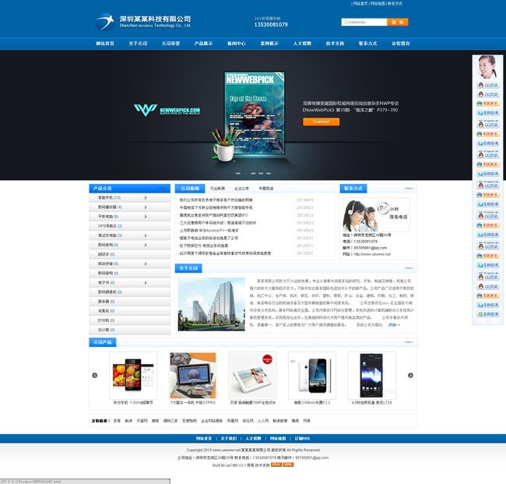Image resolution: width=506 pixels, height=484 pixels.
Task: Open 技术支持 in main navigation
Action: pyautogui.click(x=335, y=44)
